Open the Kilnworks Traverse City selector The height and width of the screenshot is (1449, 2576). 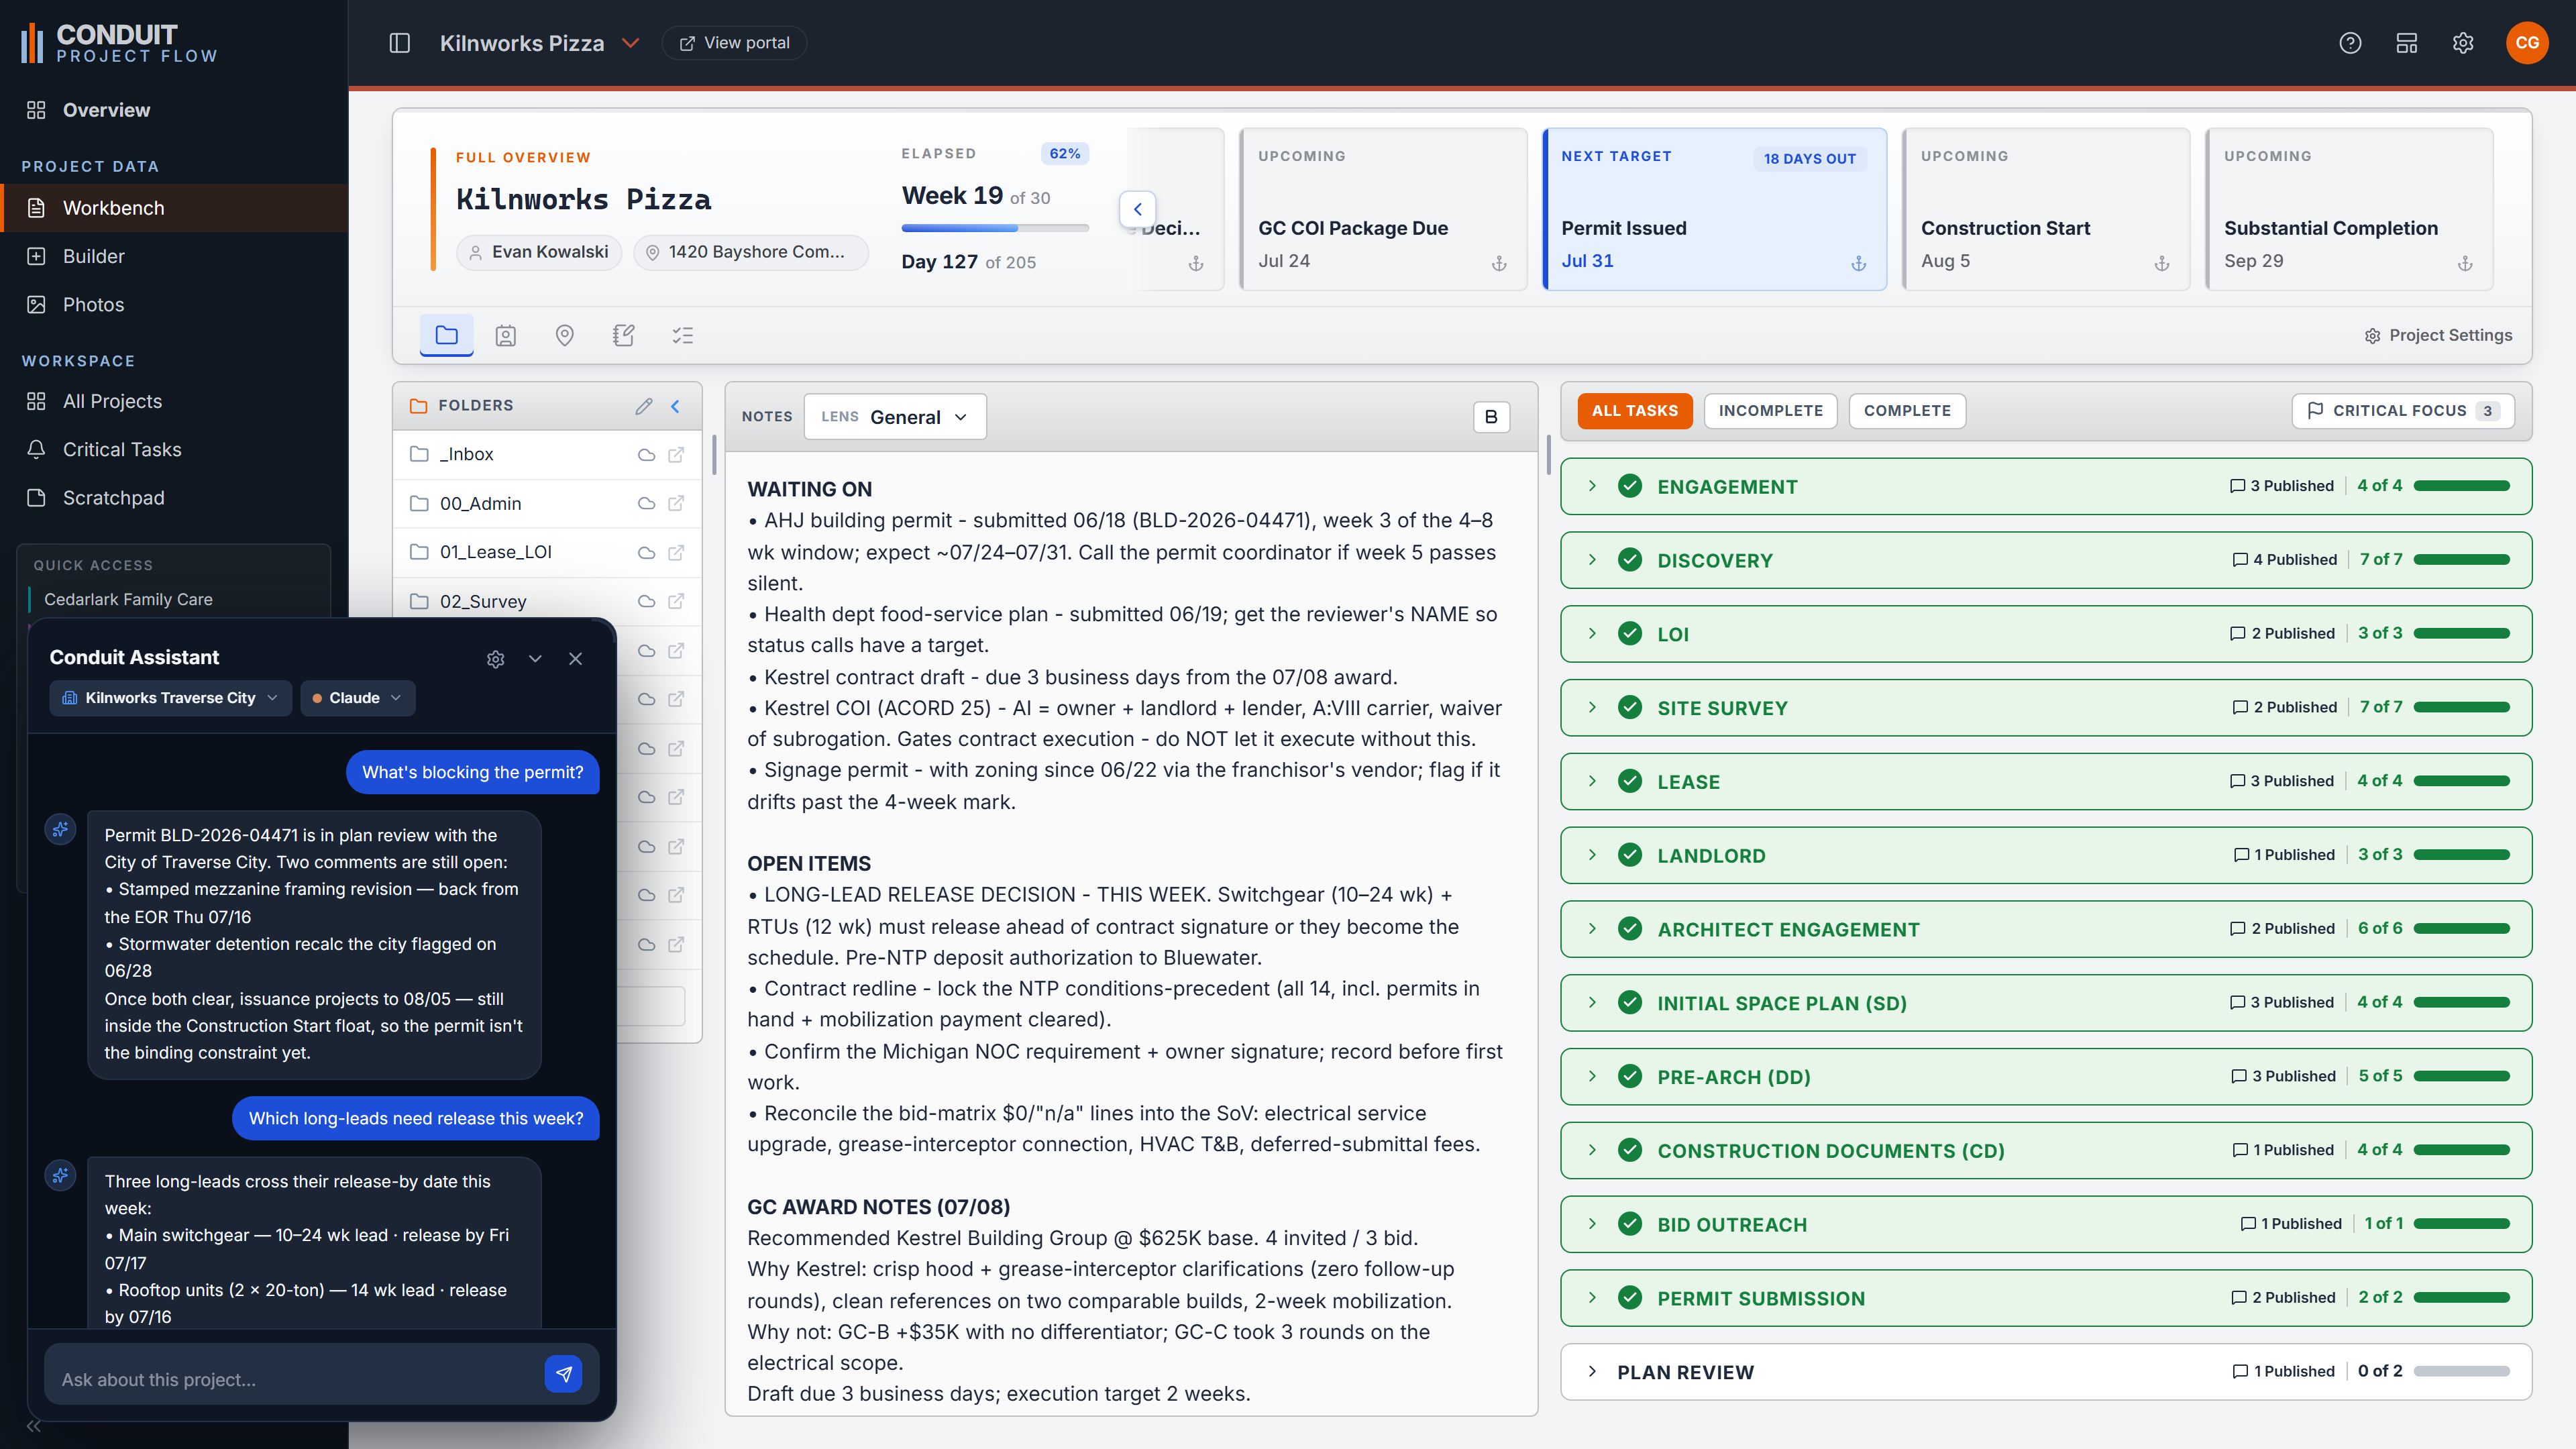170,698
